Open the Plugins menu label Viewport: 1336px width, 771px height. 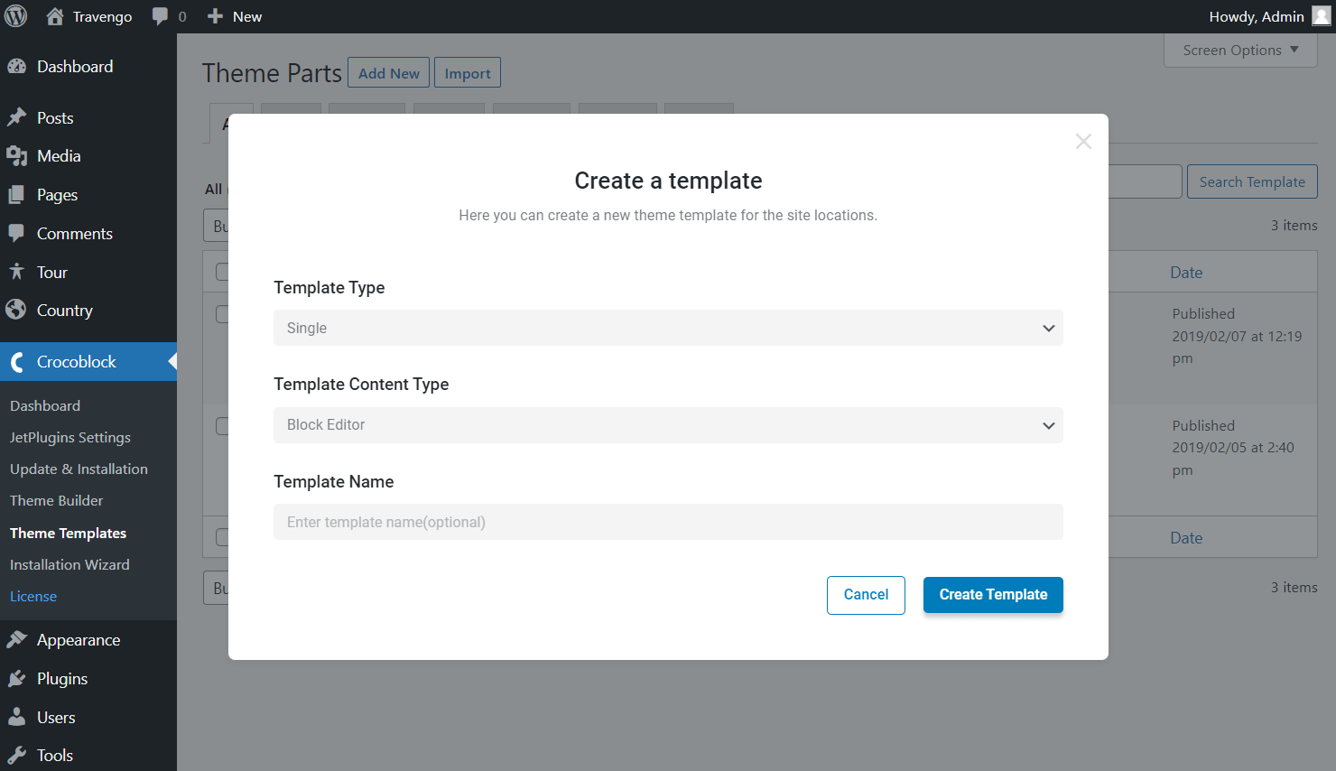(x=62, y=679)
